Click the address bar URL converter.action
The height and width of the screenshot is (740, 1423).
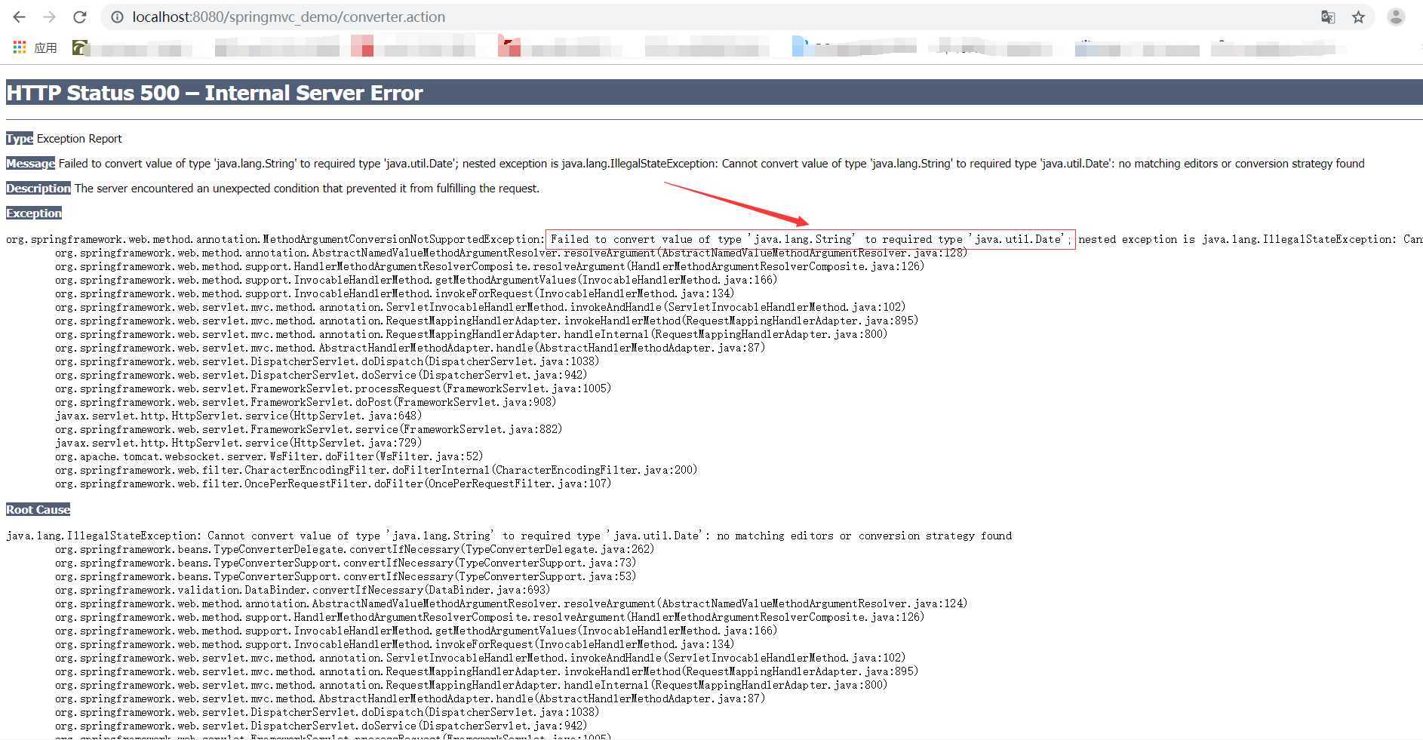click(288, 17)
